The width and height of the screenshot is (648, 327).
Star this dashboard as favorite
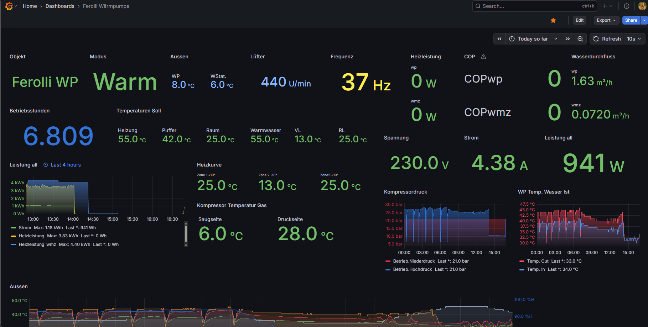tap(553, 20)
